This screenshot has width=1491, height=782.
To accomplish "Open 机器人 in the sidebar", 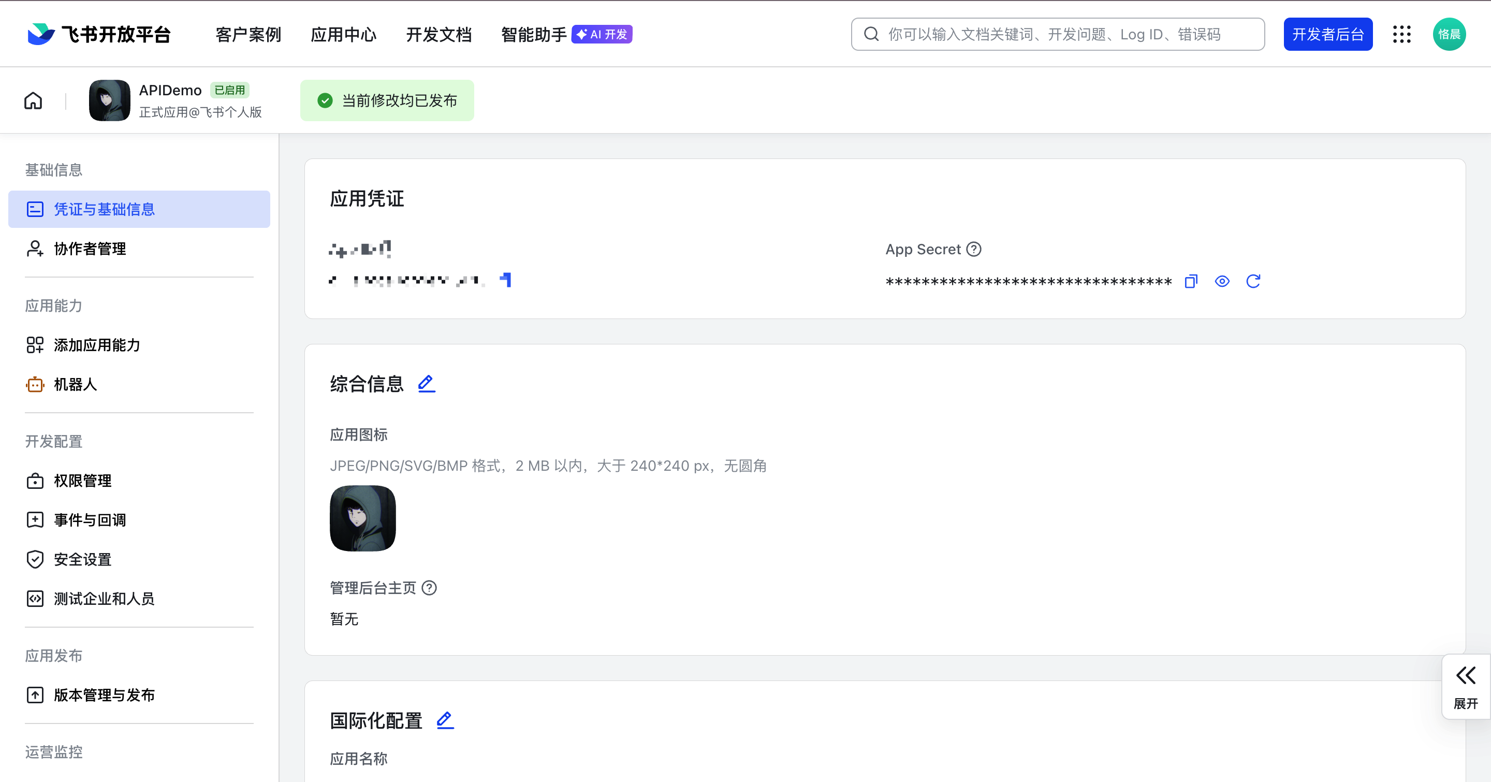I will coord(75,384).
